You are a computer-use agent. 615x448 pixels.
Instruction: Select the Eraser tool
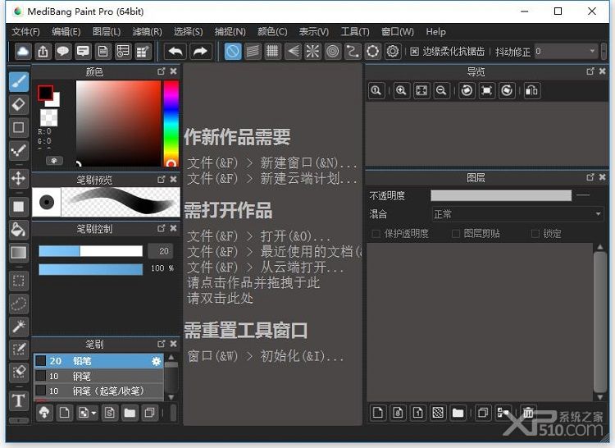(19, 105)
